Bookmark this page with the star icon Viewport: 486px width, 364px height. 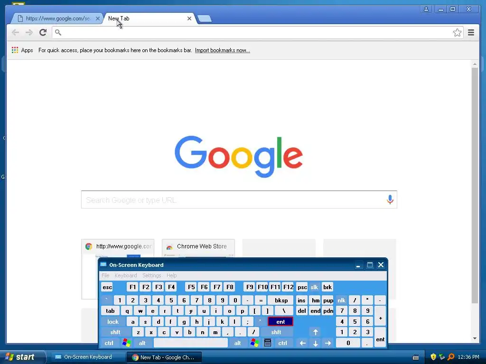click(457, 33)
